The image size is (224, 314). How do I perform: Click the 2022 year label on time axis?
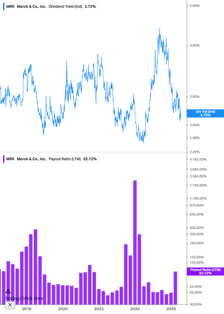point(99,309)
